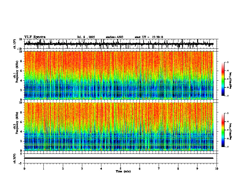This screenshot has width=244, height=189.
Task: Click the ch.1 spectrogram color scale bar
Action: click(x=223, y=79)
